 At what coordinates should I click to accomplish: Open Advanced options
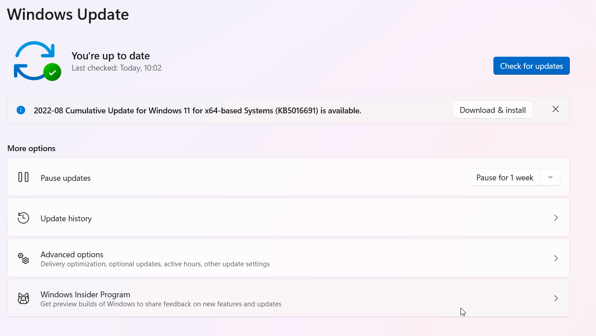289,258
